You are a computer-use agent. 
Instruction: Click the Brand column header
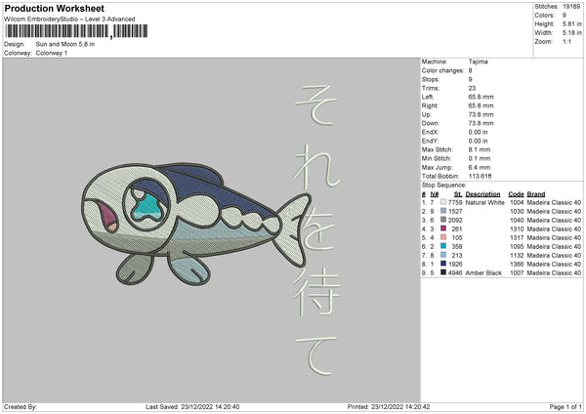point(536,194)
